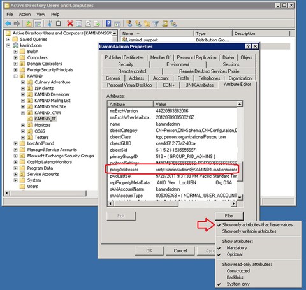The image size is (306, 290).
Task: Click the funnel Filter Options icon
Action: (x=156, y=24)
